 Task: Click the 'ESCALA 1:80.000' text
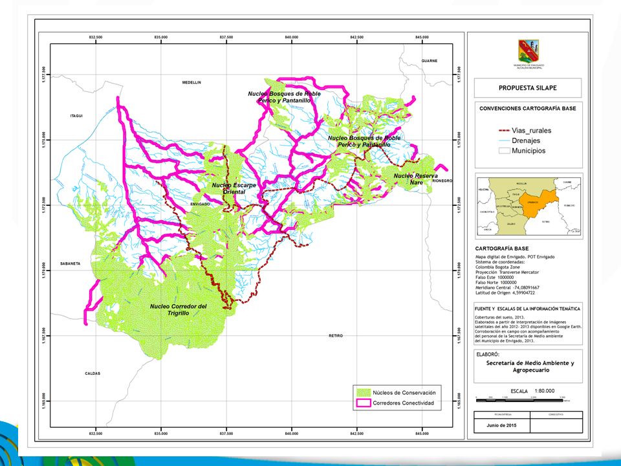(532, 391)
